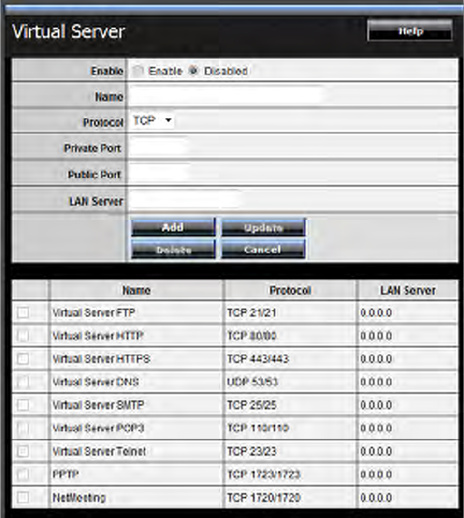Click the Name input field
The height and width of the screenshot is (518, 464).
pyautogui.click(x=226, y=96)
